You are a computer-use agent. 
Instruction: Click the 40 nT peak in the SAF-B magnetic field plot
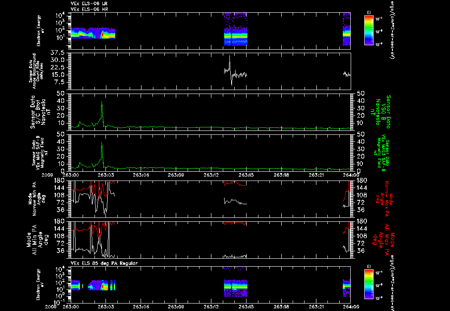pos(102,144)
